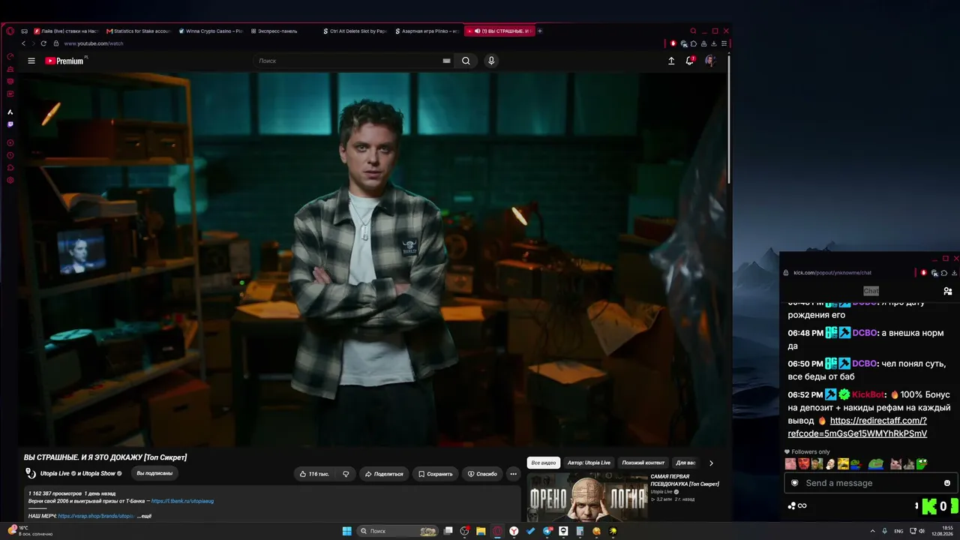Viewport: 960px width, 540px height.
Task: Open the chat users icon in Kick
Action: click(x=948, y=291)
